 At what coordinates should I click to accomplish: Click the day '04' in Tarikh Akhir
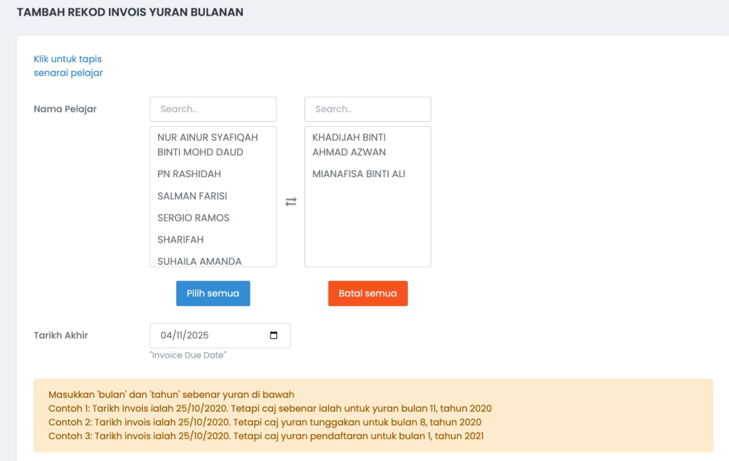(x=167, y=336)
